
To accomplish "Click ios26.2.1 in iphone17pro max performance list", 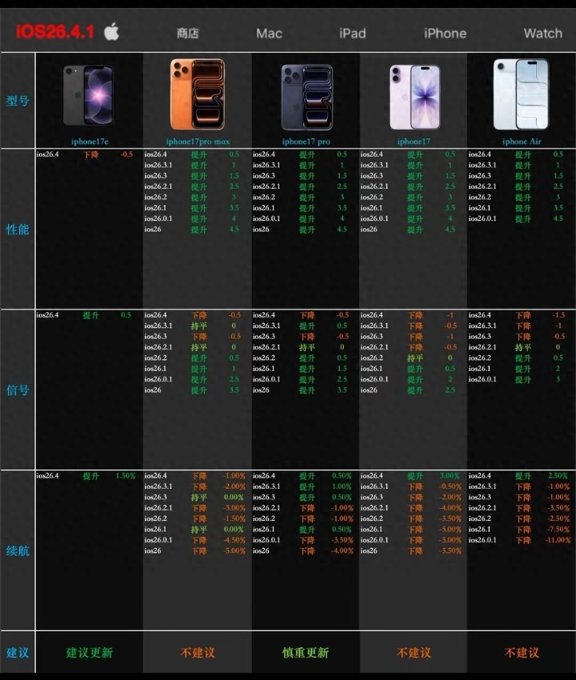I will (158, 186).
